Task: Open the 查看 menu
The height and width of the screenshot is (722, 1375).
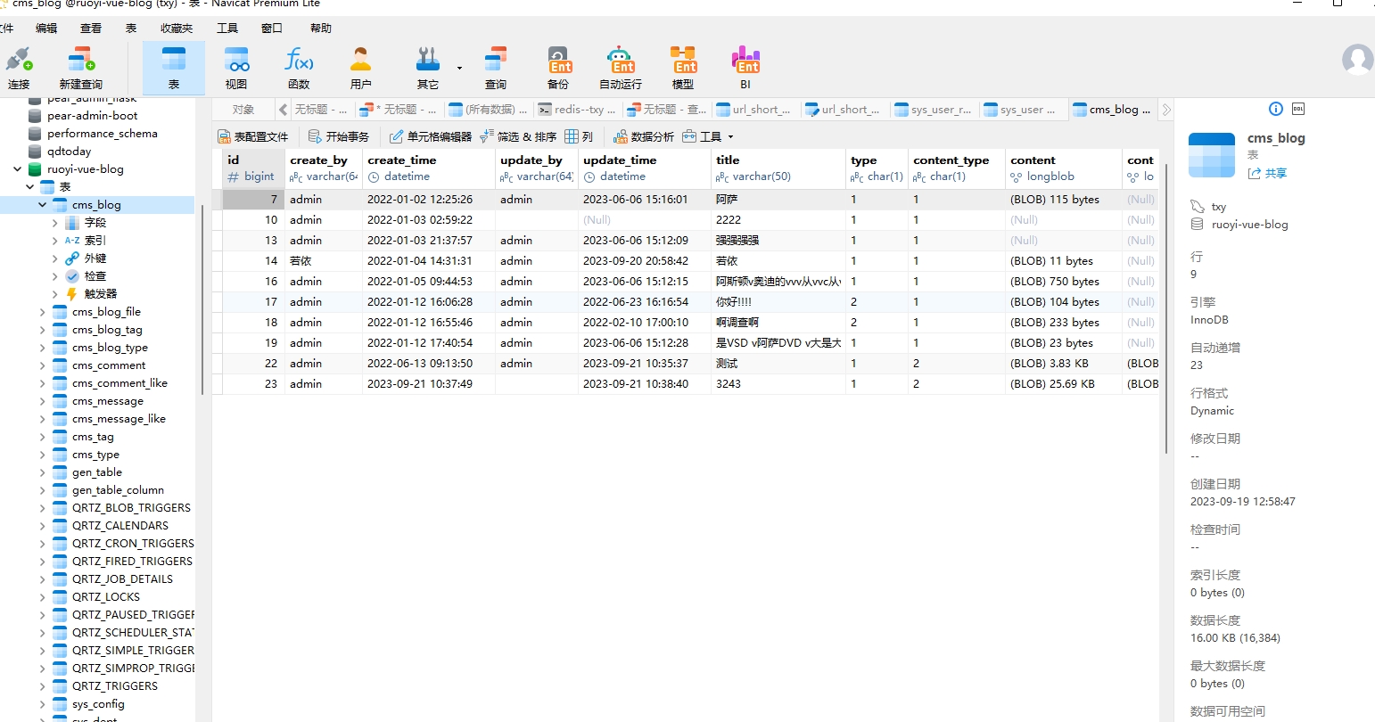Action: pyautogui.click(x=91, y=28)
